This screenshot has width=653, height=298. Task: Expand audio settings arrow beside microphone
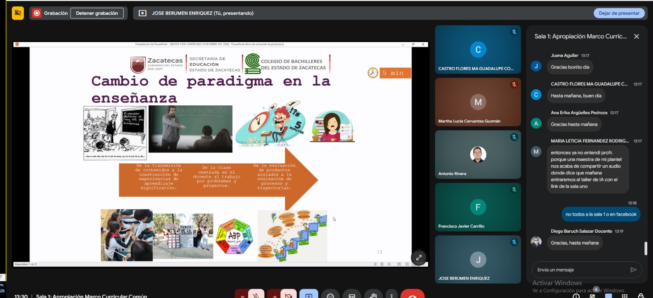pos(242,296)
